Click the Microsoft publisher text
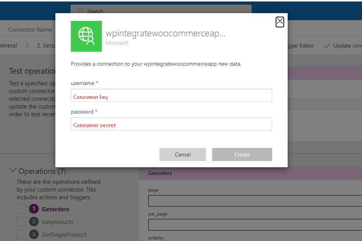362x241 pixels. click(117, 43)
